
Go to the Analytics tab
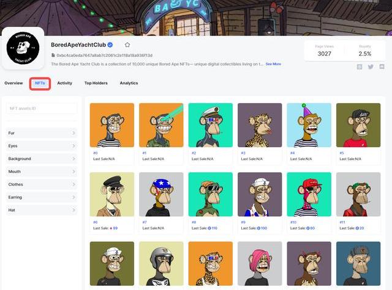(129, 83)
